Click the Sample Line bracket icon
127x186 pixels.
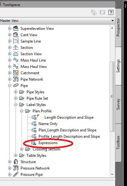pos(16,41)
